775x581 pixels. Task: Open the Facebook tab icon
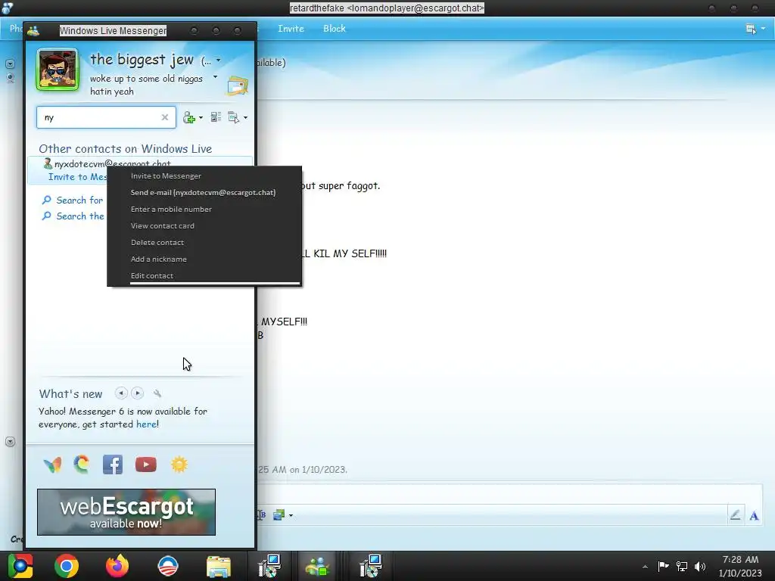(x=113, y=465)
